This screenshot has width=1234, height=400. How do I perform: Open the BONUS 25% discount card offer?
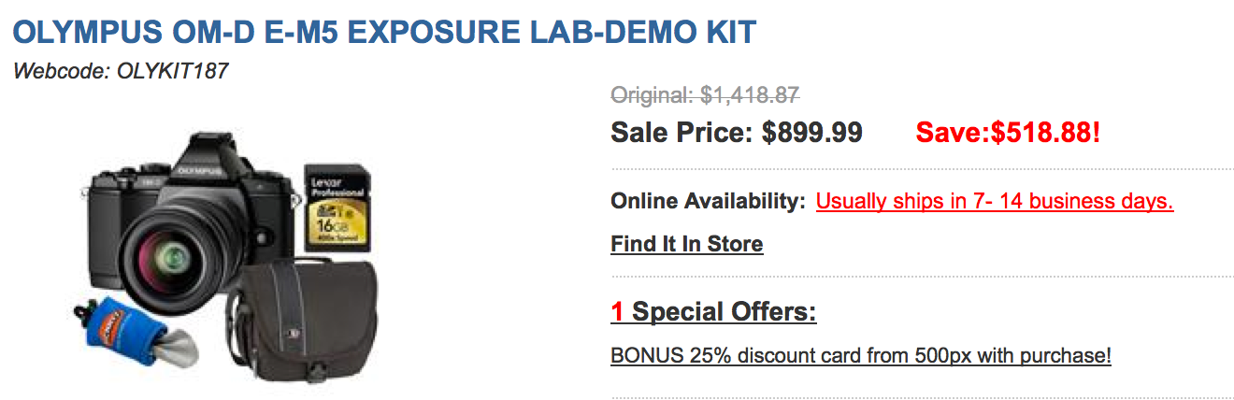(x=861, y=356)
